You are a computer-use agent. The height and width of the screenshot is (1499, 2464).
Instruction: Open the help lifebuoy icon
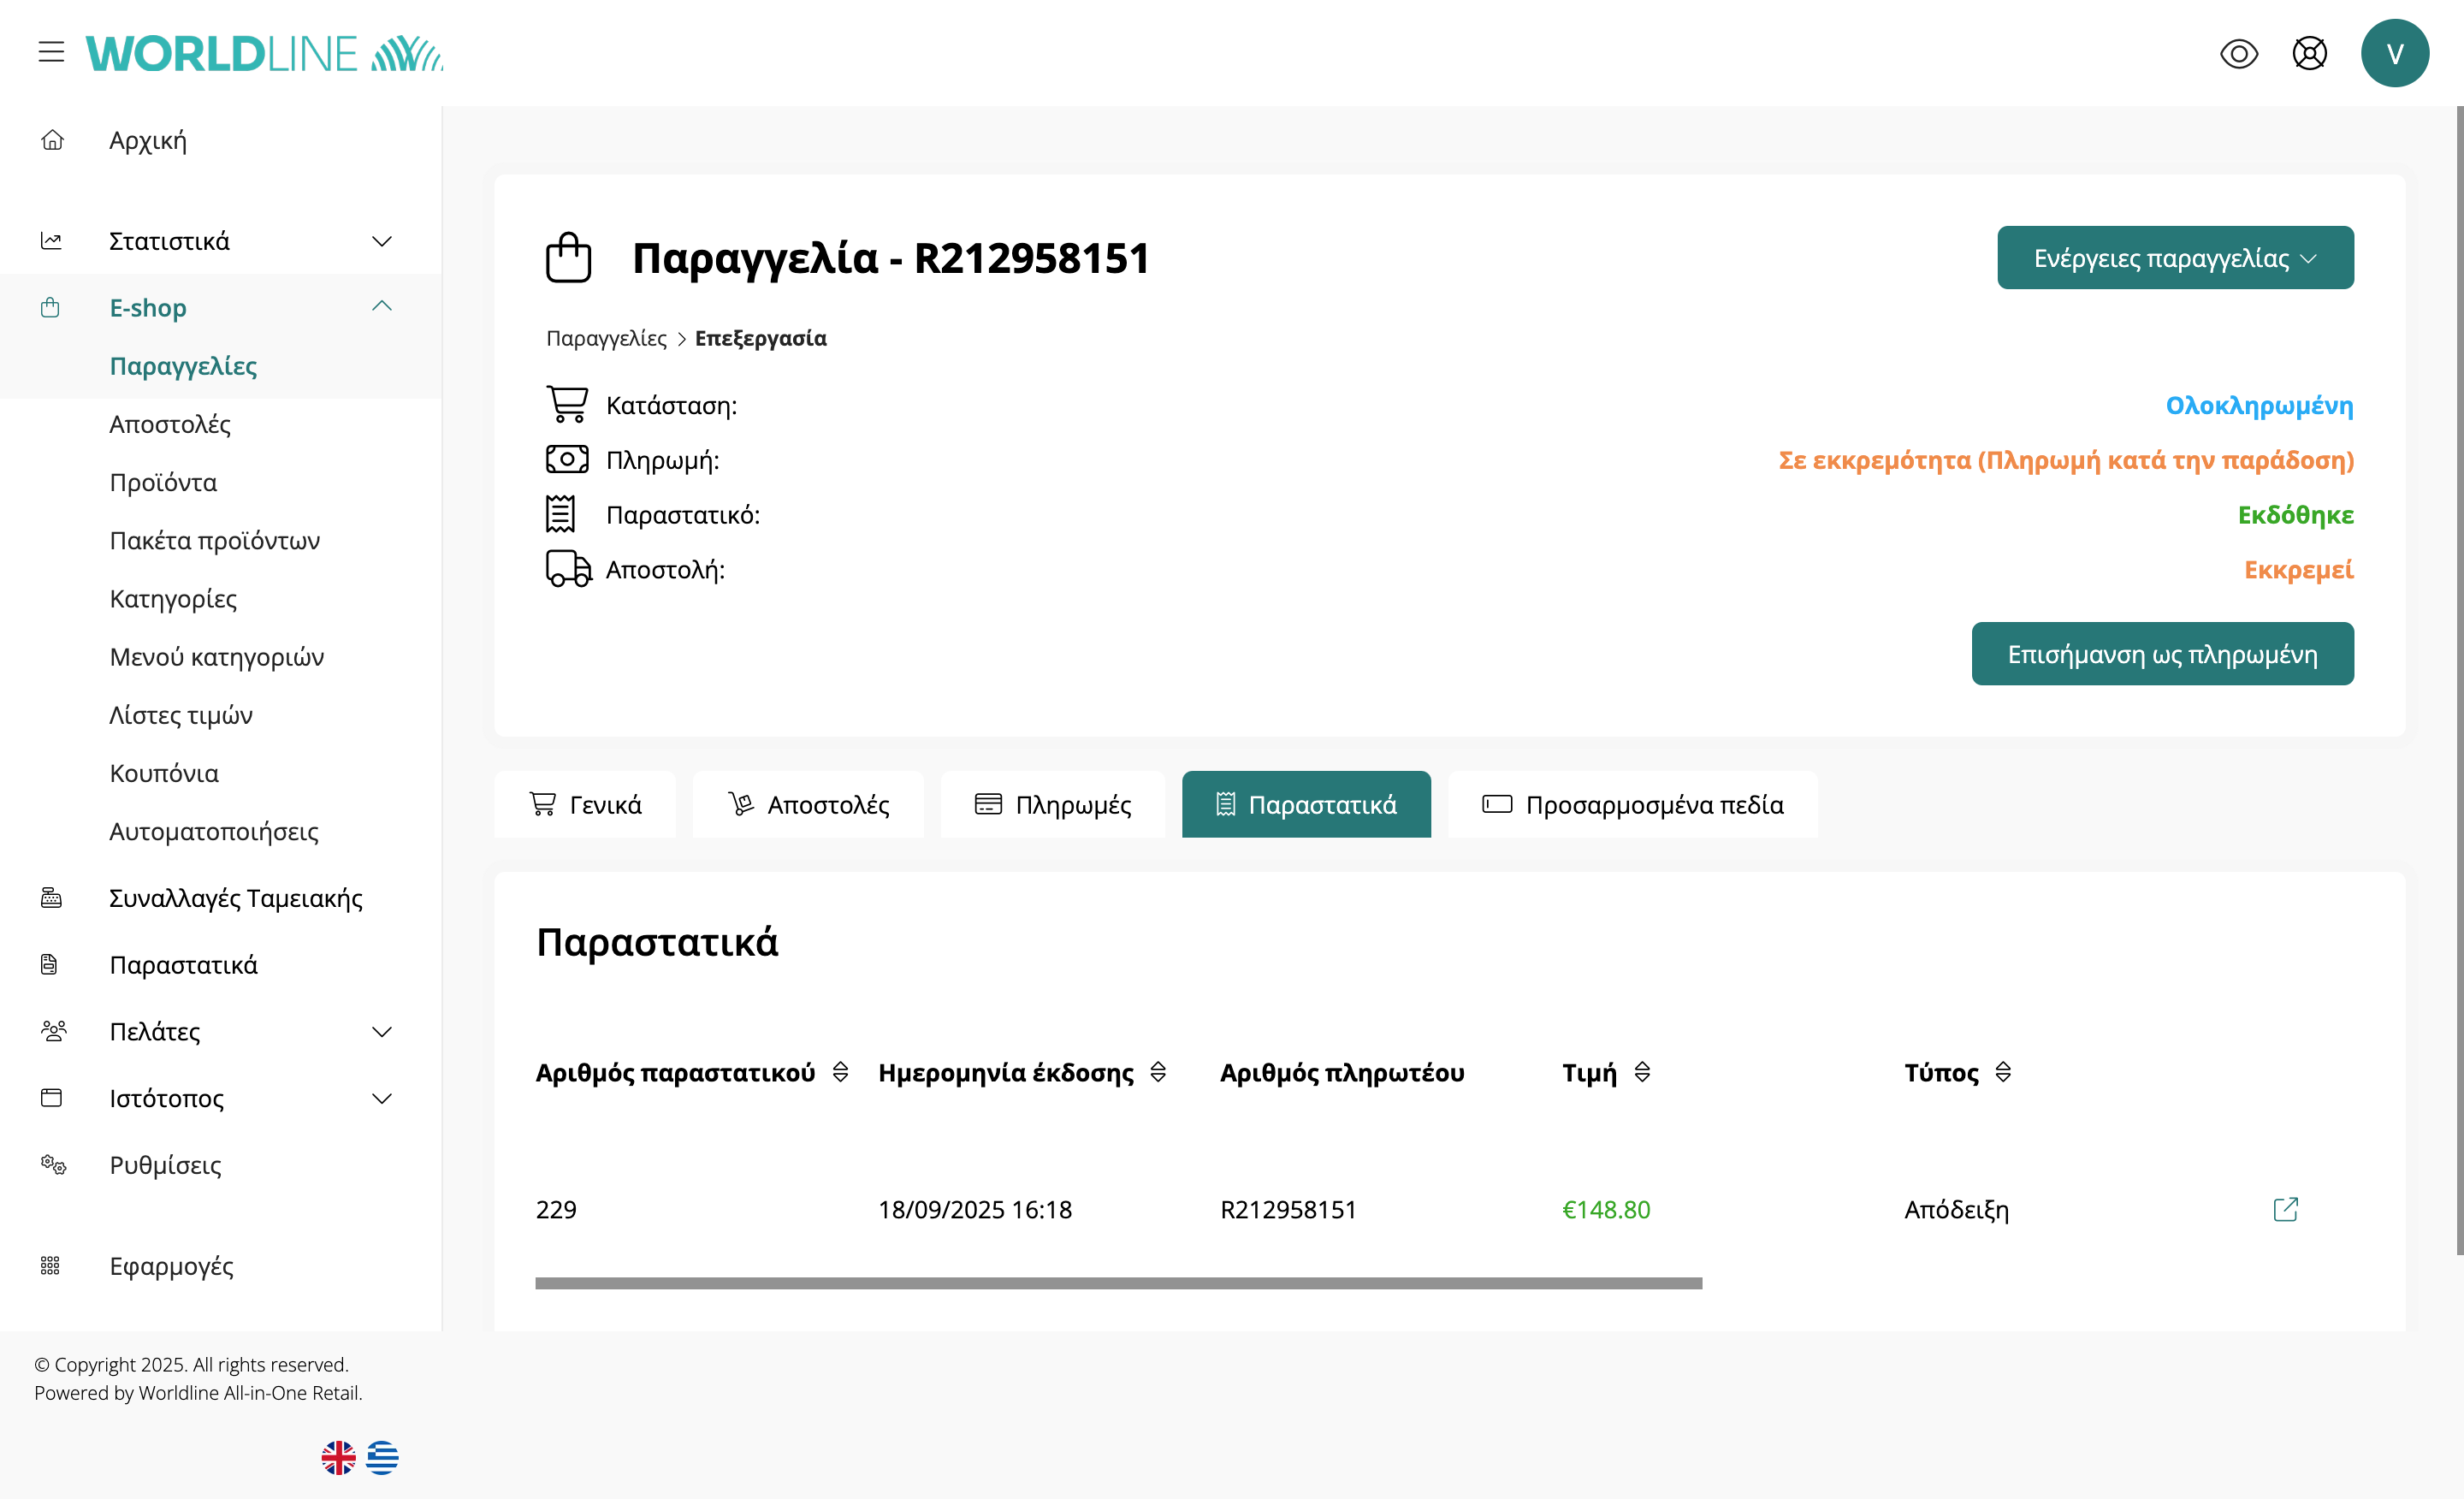point(2309,53)
